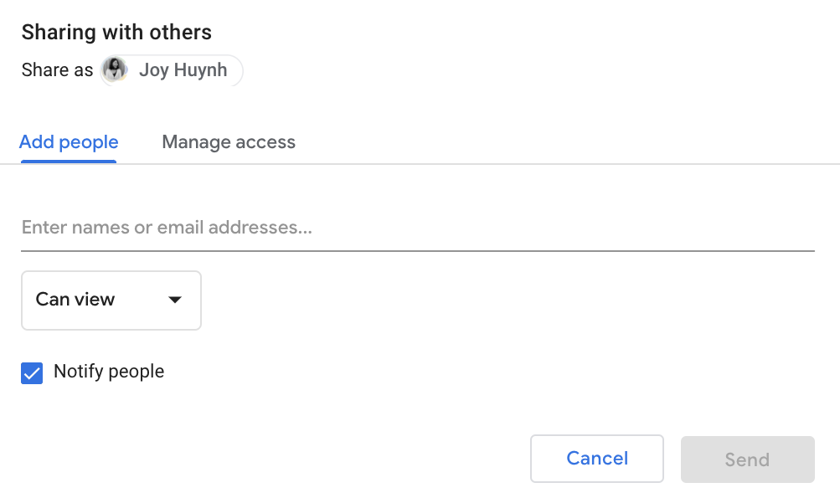Image resolution: width=840 pixels, height=498 pixels.
Task: Click the Can view text label
Action: [x=75, y=300]
